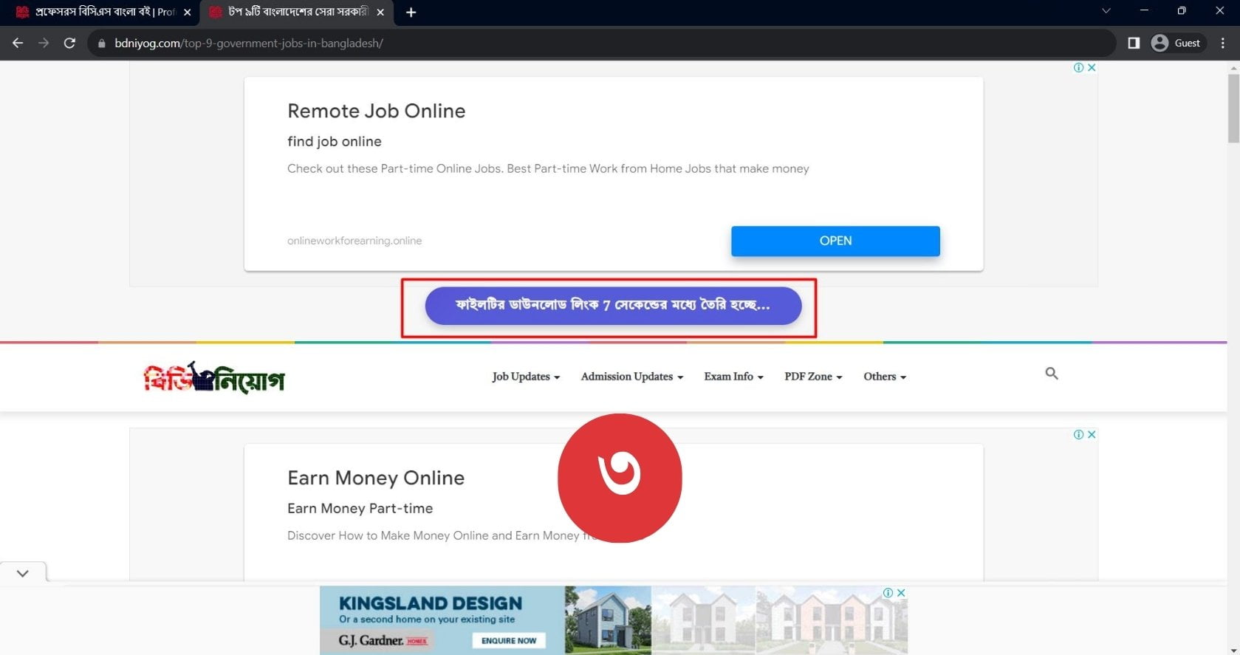Select the Top 9 government jobs tab
Screen dimensions: 1240x655
point(298,13)
